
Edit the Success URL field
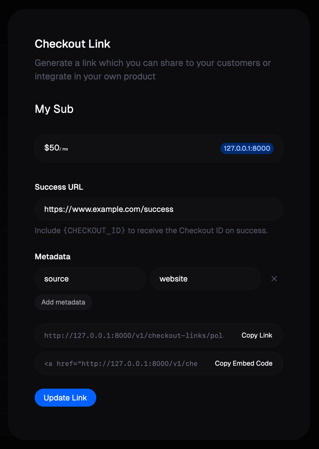click(159, 209)
